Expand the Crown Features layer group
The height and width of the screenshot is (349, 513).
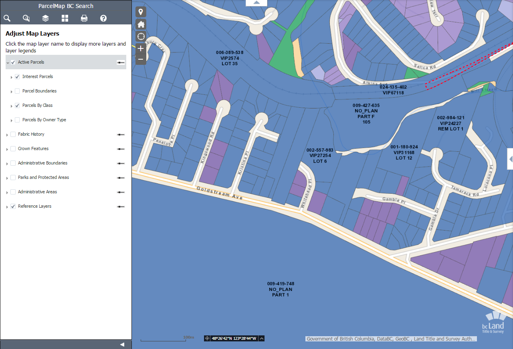(7, 148)
